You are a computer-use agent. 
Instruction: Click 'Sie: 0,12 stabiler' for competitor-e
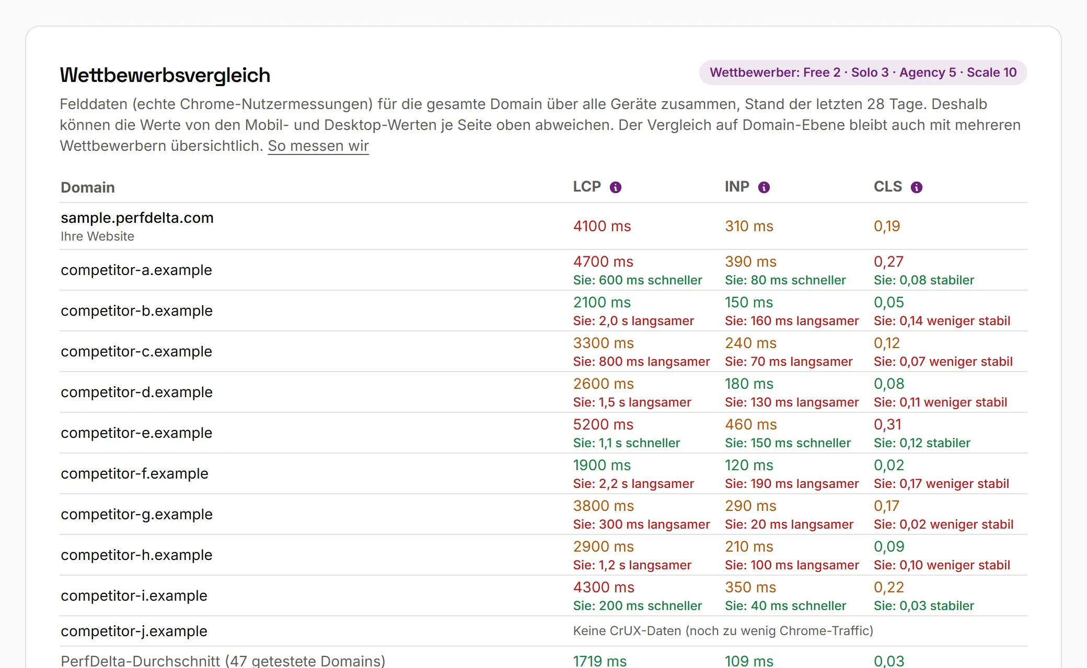pyautogui.click(x=922, y=443)
